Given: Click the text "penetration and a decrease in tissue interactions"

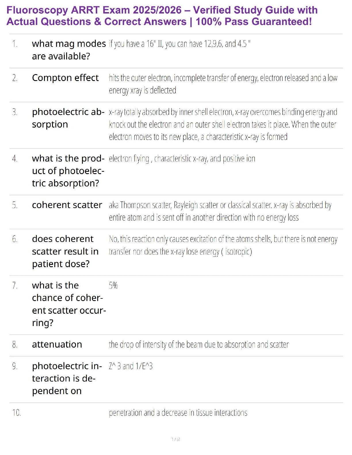Looking at the screenshot, I should pyautogui.click(x=178, y=413).
